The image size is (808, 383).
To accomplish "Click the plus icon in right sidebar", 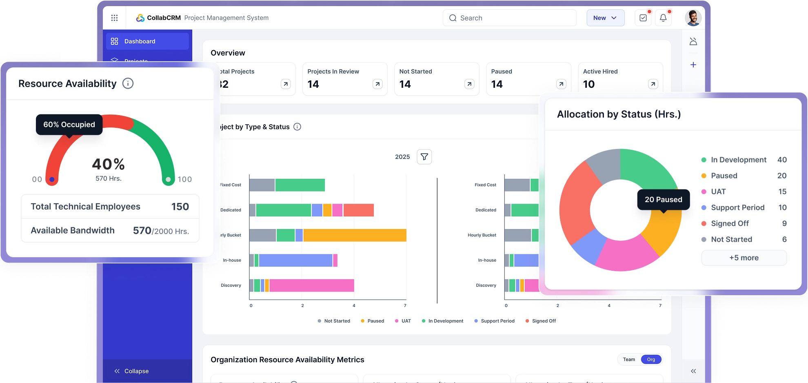I will 693,65.
